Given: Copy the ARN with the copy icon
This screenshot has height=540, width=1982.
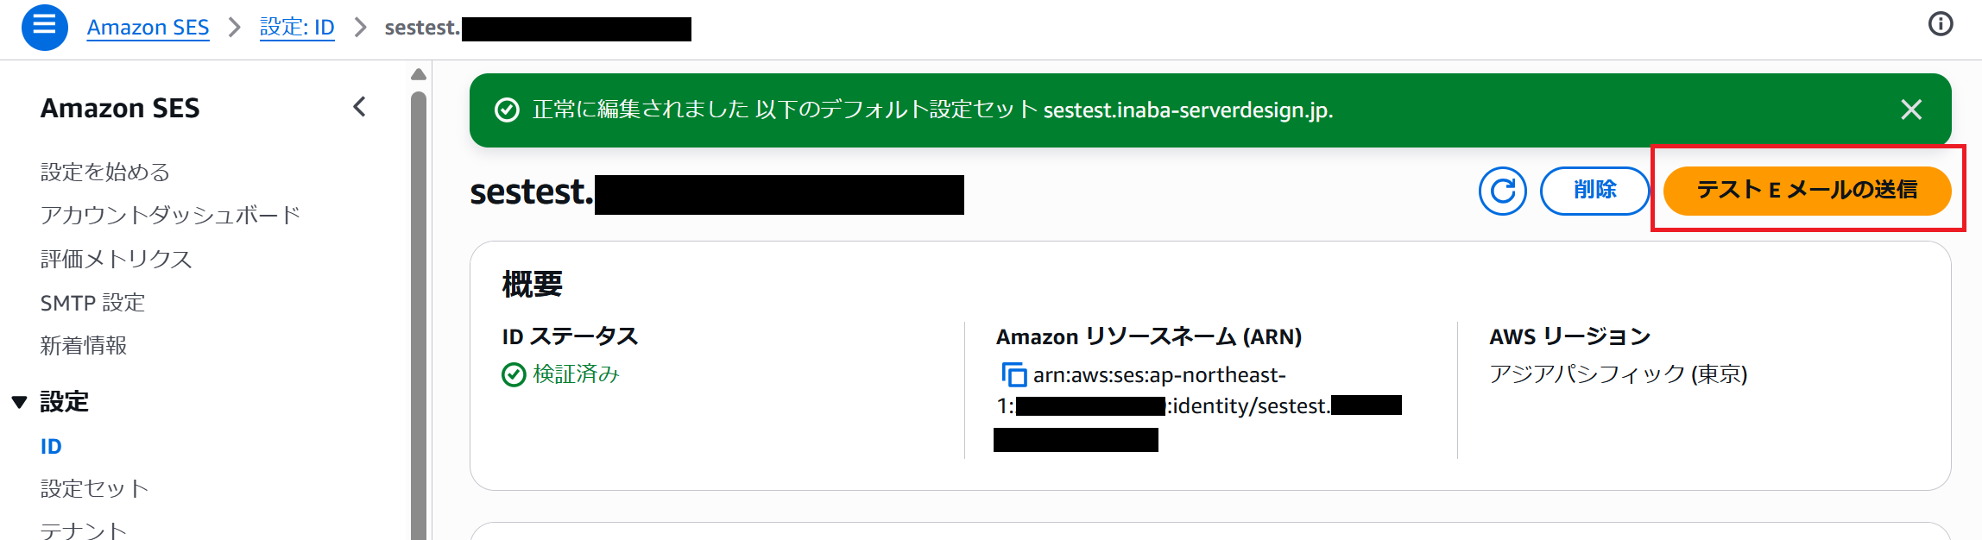Looking at the screenshot, I should click(1013, 375).
